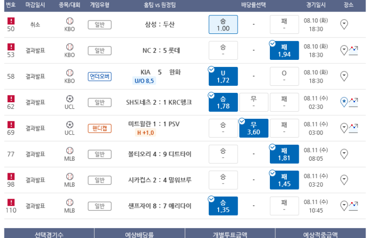Select 패 for SH도네츠 vs KRC헹크
Image resolution: width=370 pixels, height=238 pixels.
284,102
